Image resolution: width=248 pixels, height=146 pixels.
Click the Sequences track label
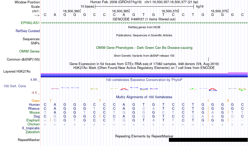click(x=31, y=39)
